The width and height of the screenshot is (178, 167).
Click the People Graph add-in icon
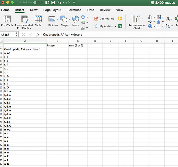(x=120, y=26)
